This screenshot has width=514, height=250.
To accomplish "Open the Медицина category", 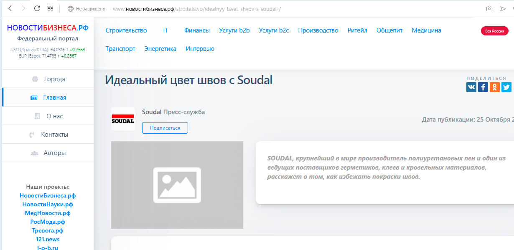I will [426, 30].
